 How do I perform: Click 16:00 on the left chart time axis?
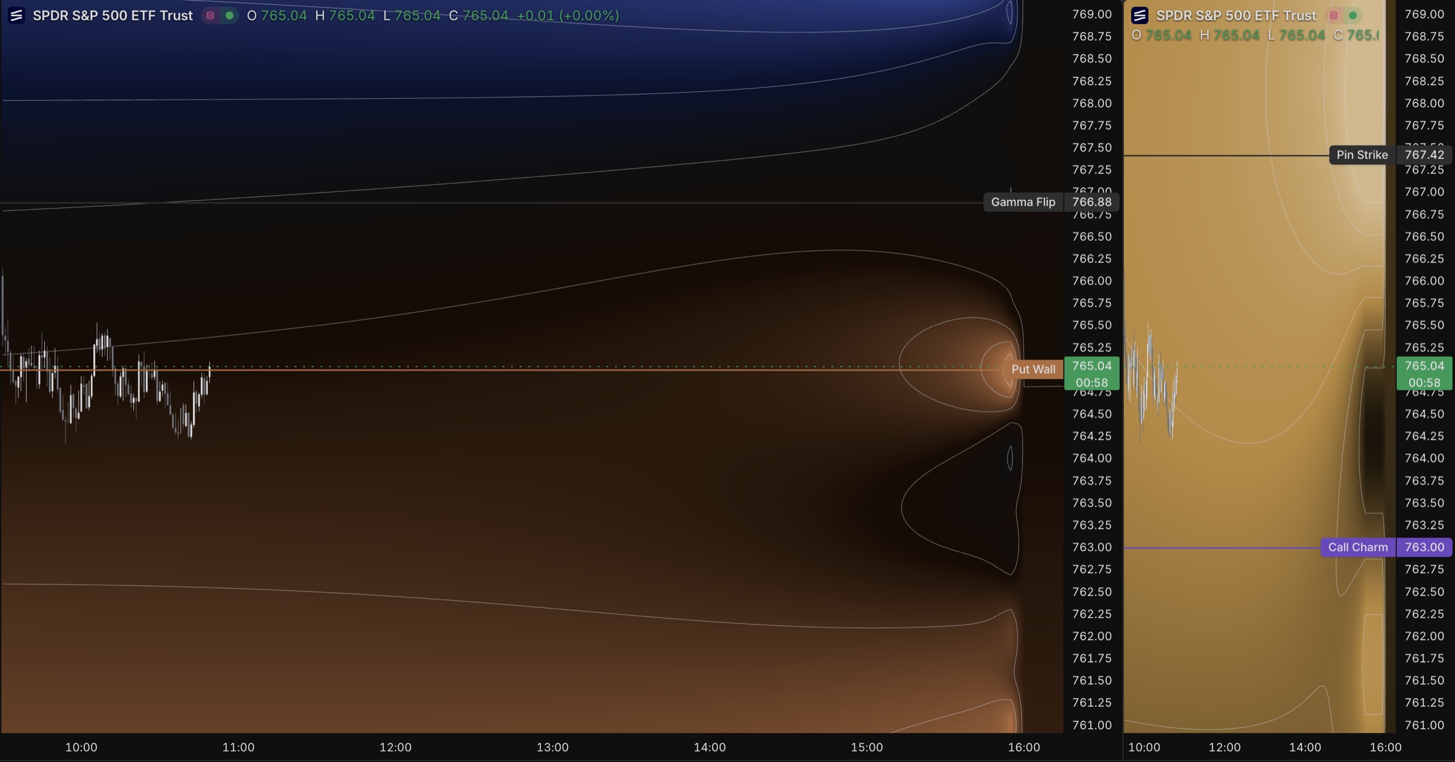point(1024,747)
